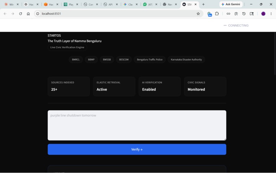The height and width of the screenshot is (173, 276).
Task: Open the history clock icon in toolbar
Action: click(244, 14)
